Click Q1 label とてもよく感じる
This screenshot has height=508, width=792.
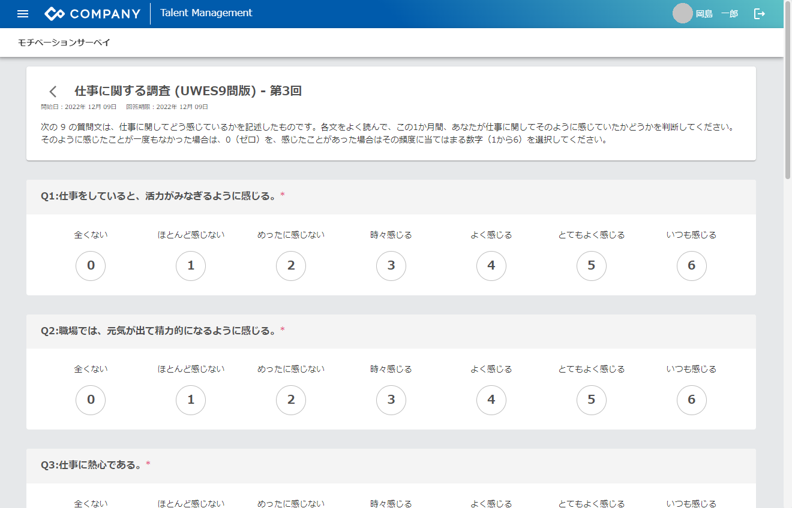592,235
